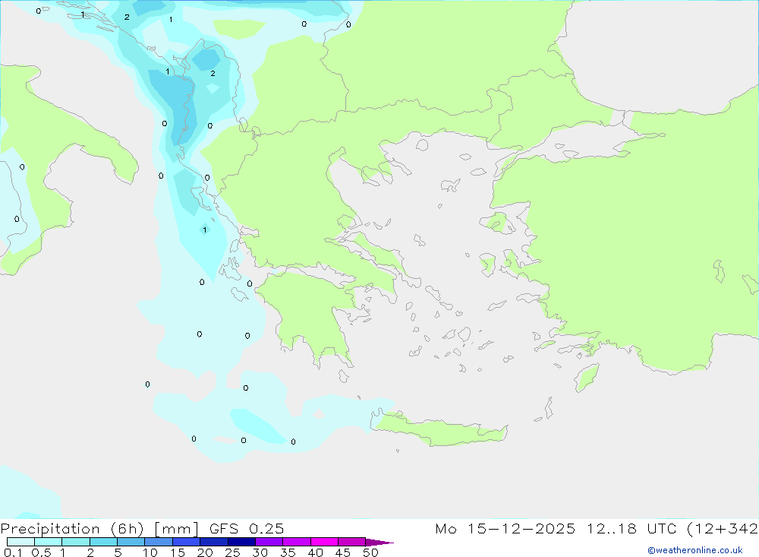Click the '0.5' legend label
The height and width of the screenshot is (557, 759).
(x=41, y=552)
